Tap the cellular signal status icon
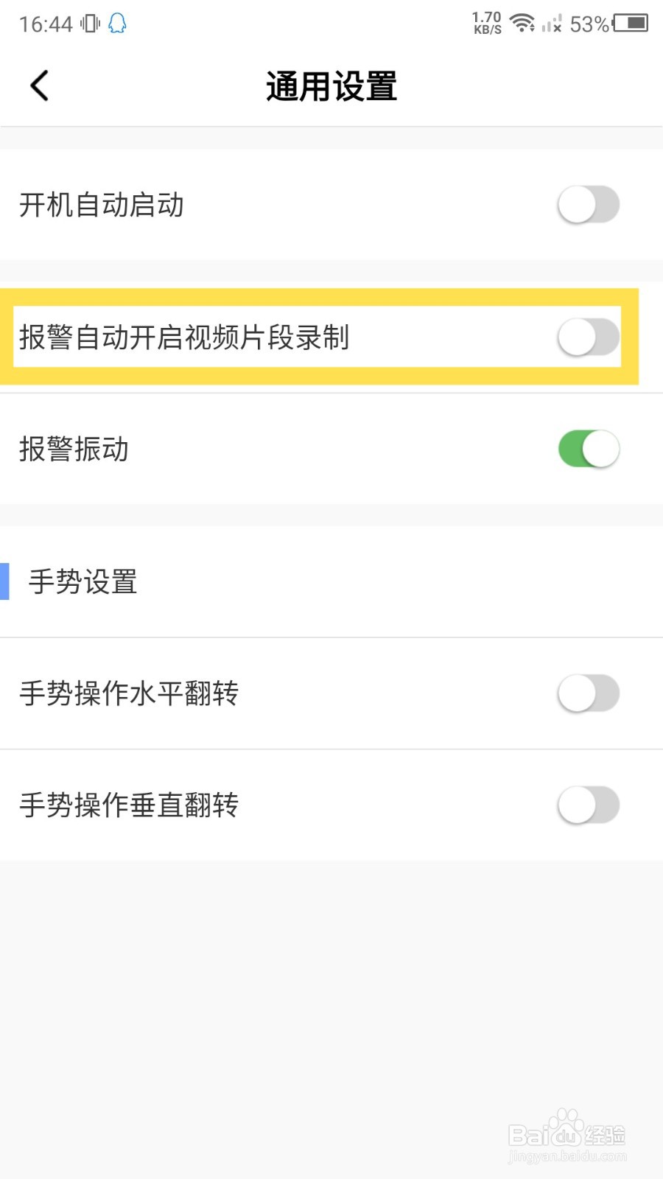Viewport: 663px width, 1179px height. 551,24
